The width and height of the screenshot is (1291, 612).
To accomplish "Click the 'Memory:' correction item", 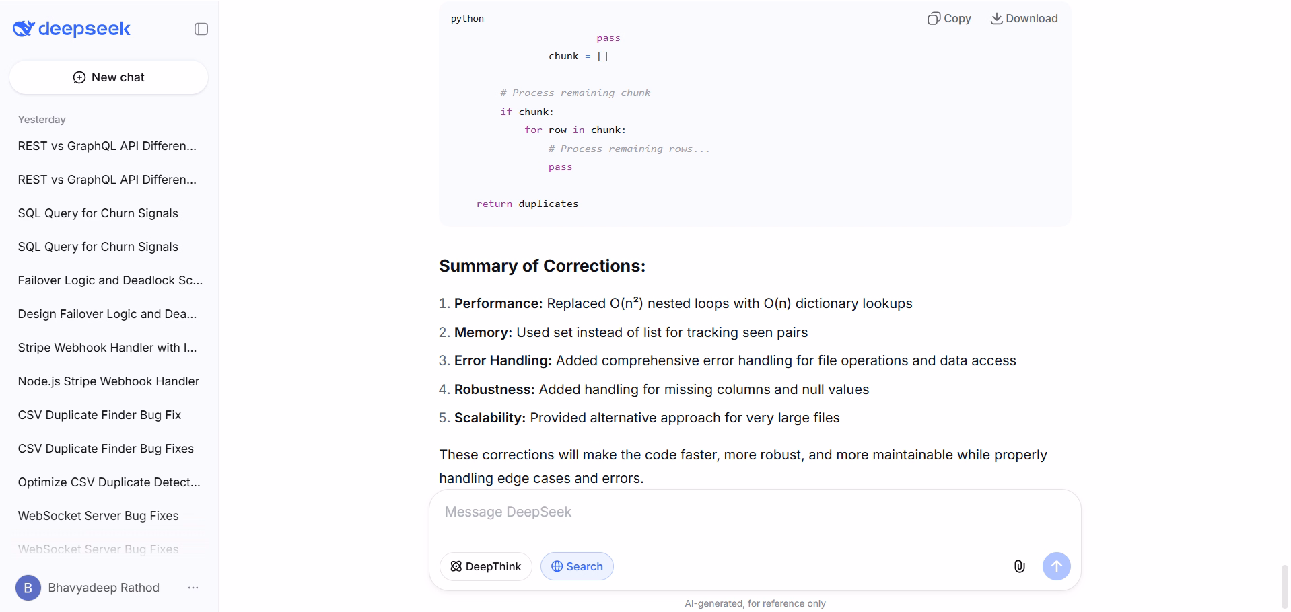I will click(x=631, y=332).
